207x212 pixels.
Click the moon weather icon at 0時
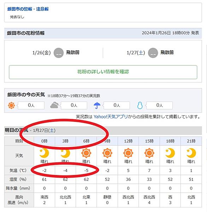coord(44,153)
